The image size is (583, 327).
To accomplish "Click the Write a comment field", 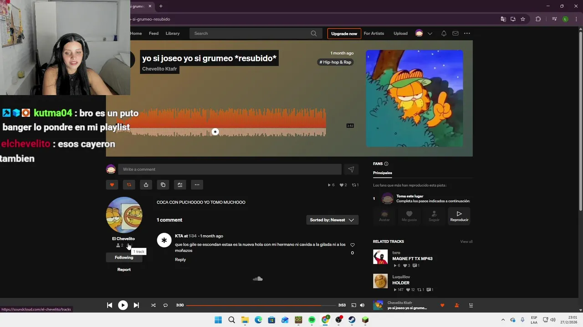I will pos(230,169).
